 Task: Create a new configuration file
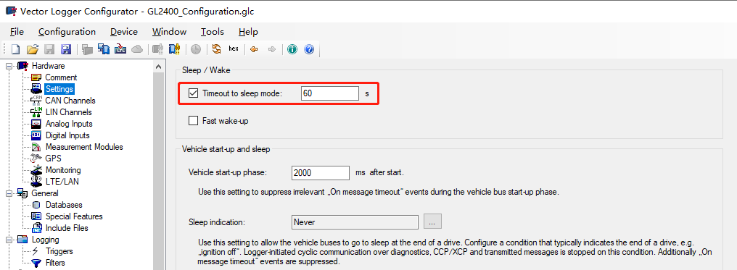(x=16, y=49)
